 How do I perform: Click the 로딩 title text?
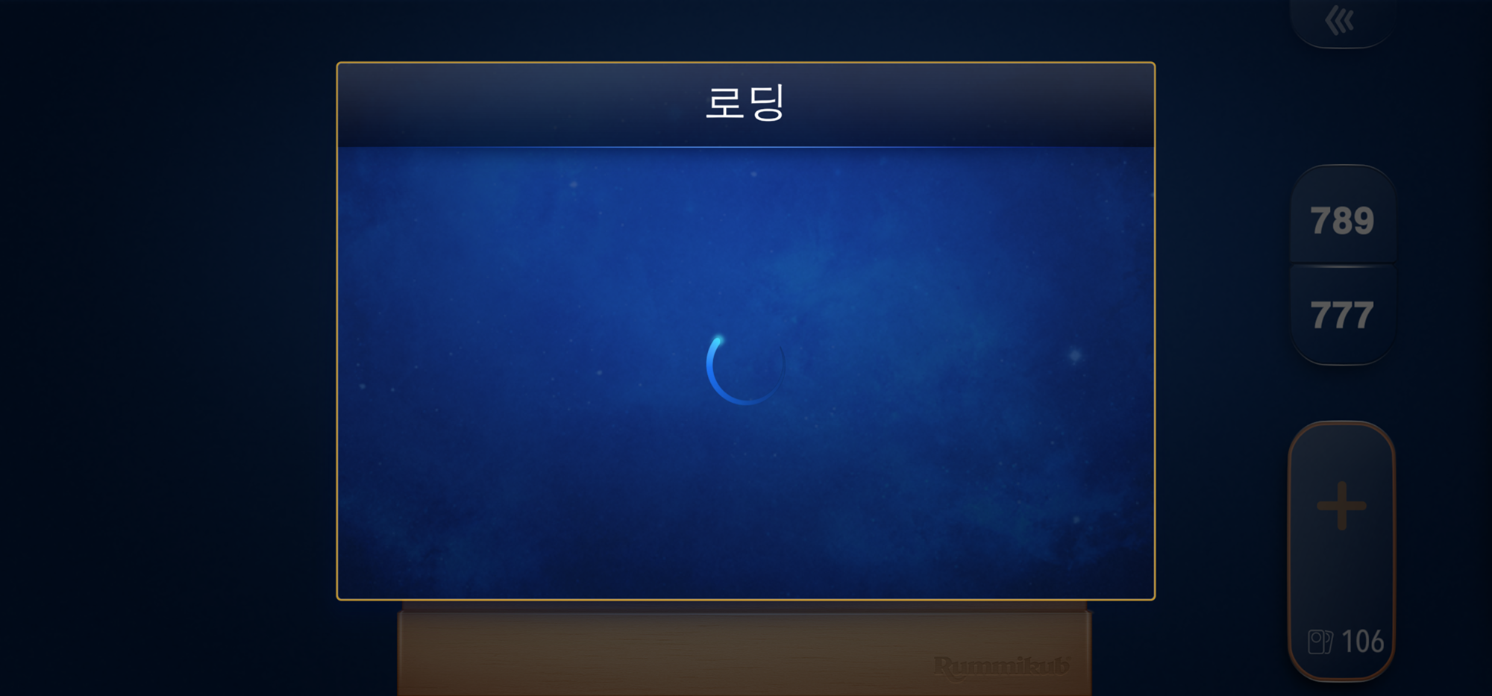tap(745, 102)
